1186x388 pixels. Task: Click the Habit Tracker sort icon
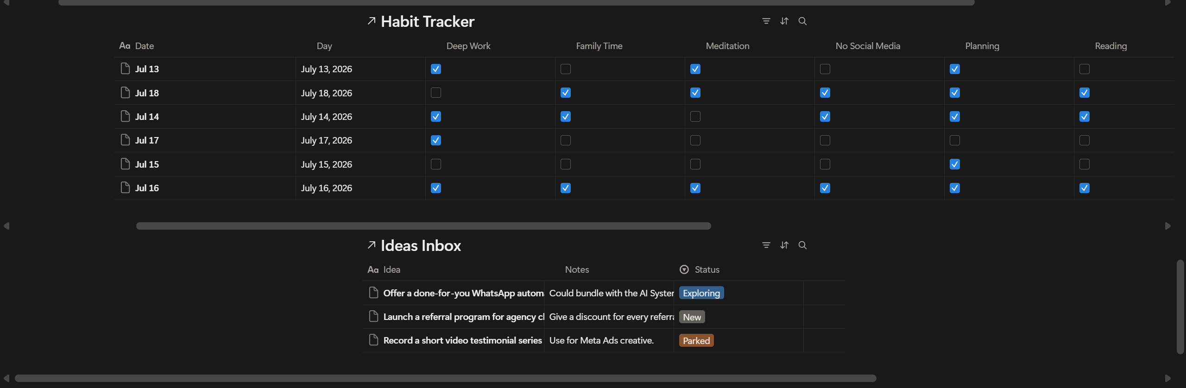click(784, 21)
